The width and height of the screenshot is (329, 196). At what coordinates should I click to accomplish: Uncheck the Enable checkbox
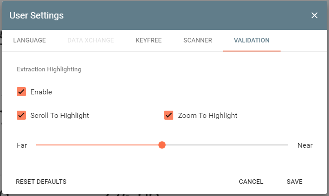coord(21,92)
